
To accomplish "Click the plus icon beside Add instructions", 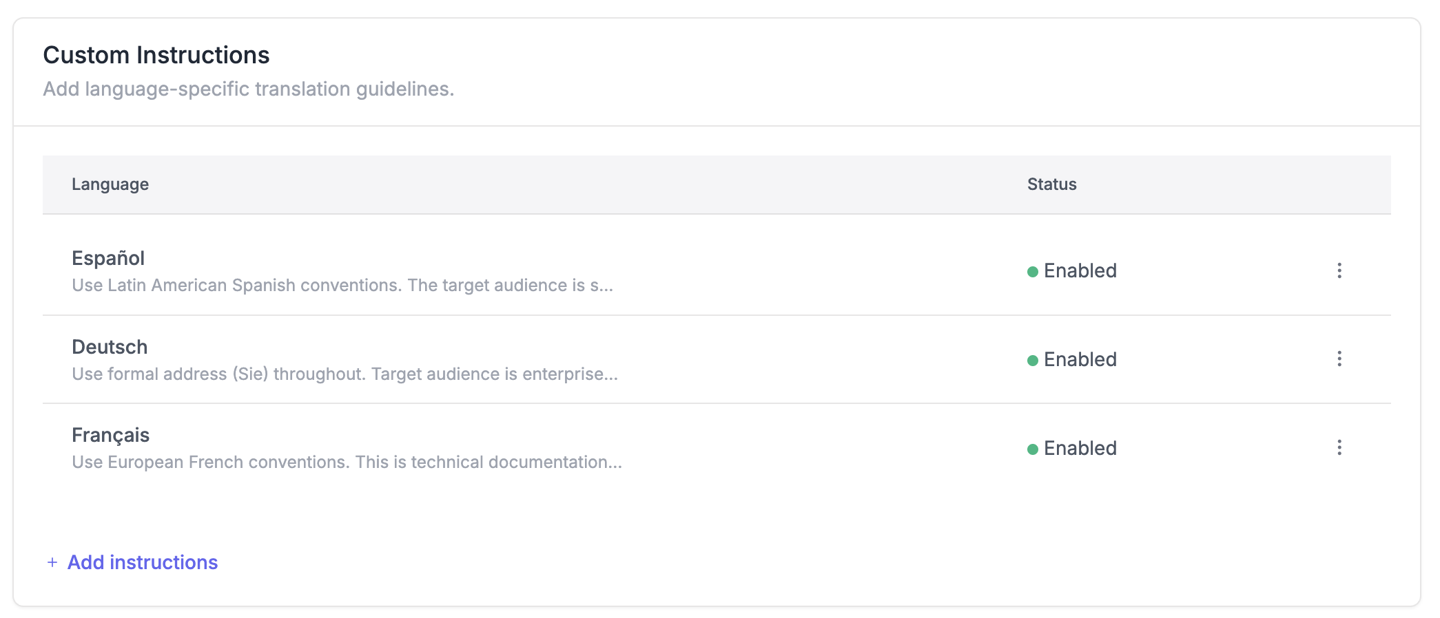I will (52, 562).
